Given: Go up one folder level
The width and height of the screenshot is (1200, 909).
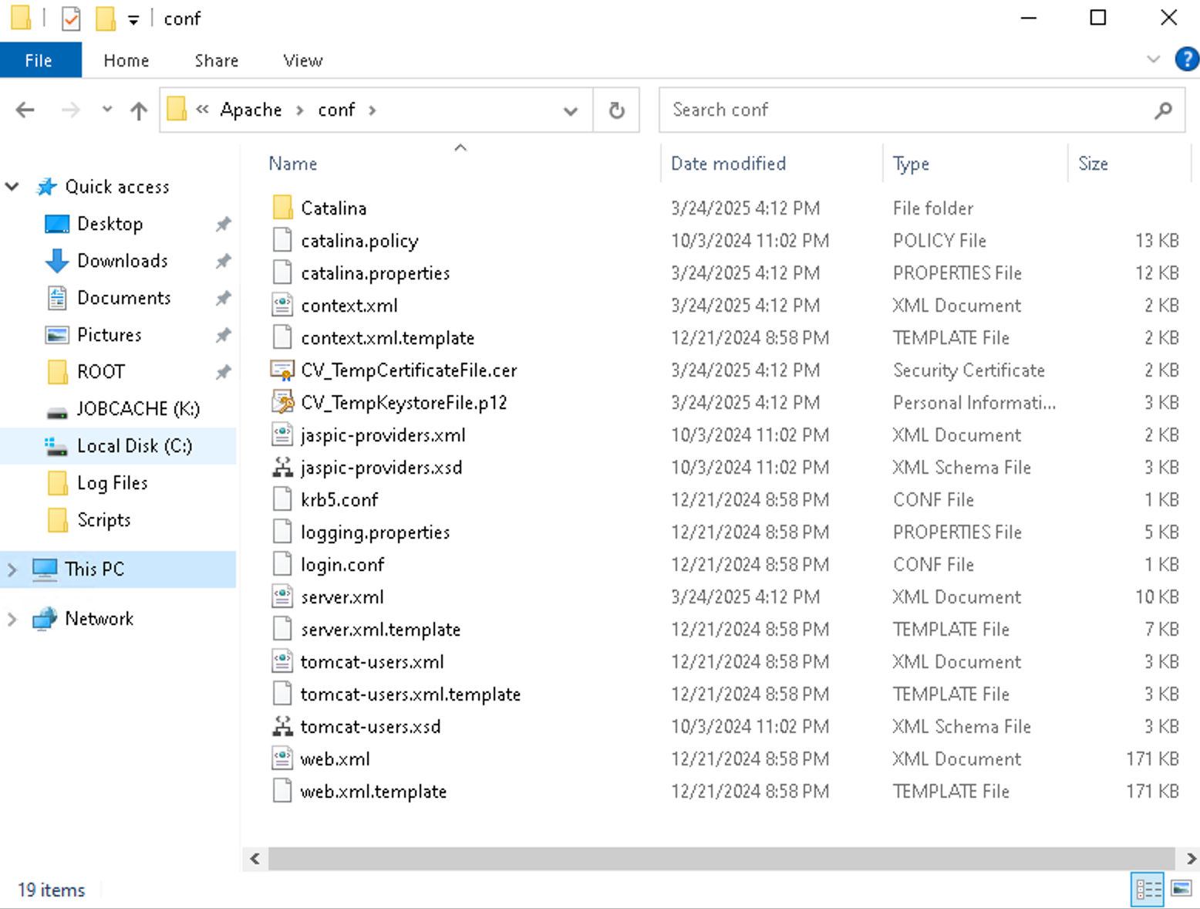Looking at the screenshot, I should tap(139, 110).
